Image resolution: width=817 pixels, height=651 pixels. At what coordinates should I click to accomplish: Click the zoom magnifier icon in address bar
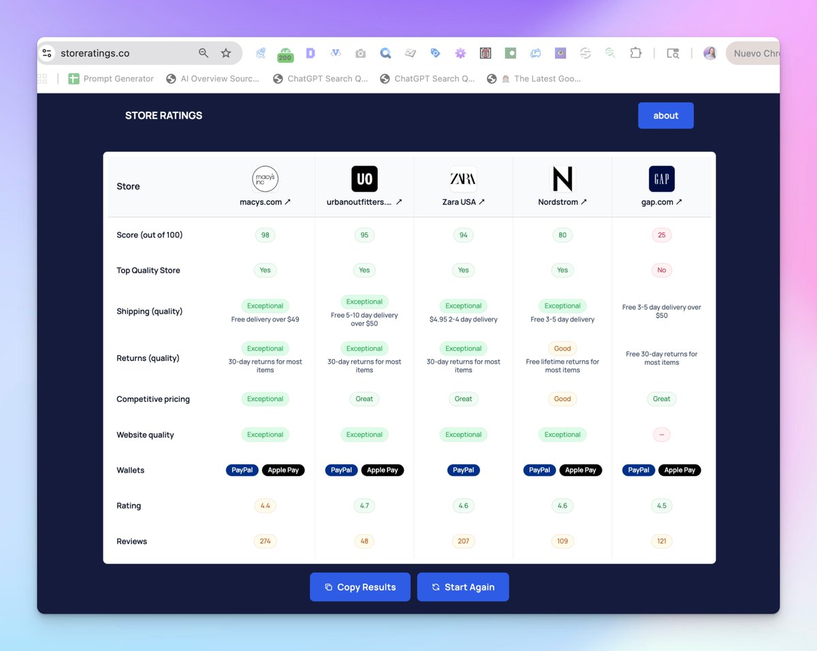pyautogui.click(x=204, y=53)
